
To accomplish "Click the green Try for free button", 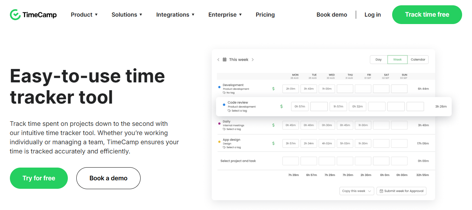I will pyautogui.click(x=39, y=178).
